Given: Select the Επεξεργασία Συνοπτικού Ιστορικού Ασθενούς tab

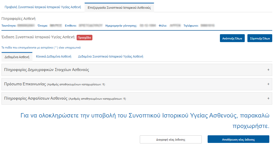Looking at the screenshot, I should tap(119, 8).
